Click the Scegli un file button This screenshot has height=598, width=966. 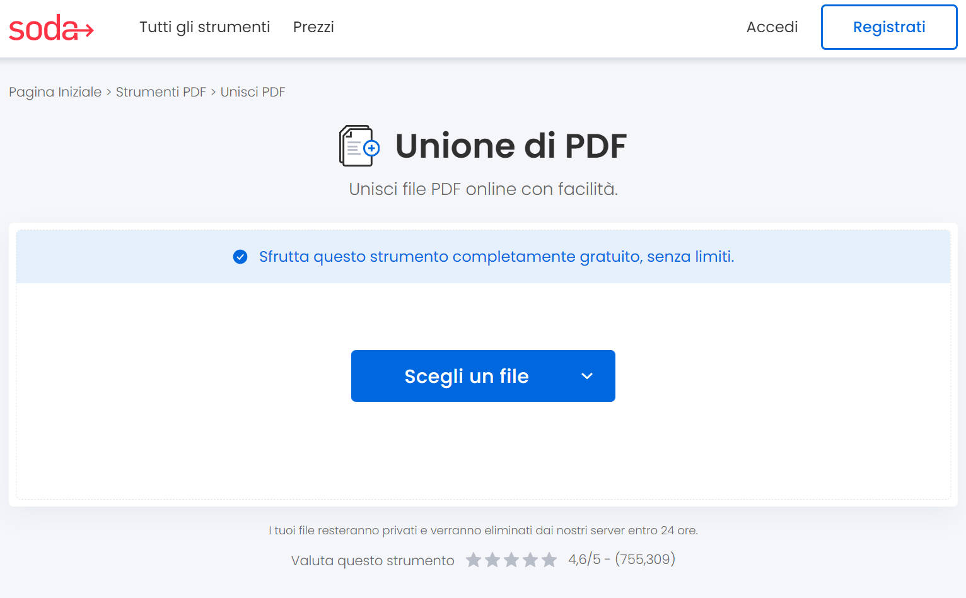coord(467,376)
